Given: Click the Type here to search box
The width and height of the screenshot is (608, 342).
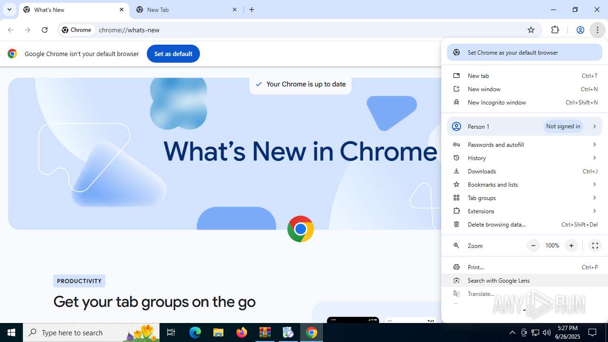Looking at the screenshot, I should pyautogui.click(x=92, y=332).
